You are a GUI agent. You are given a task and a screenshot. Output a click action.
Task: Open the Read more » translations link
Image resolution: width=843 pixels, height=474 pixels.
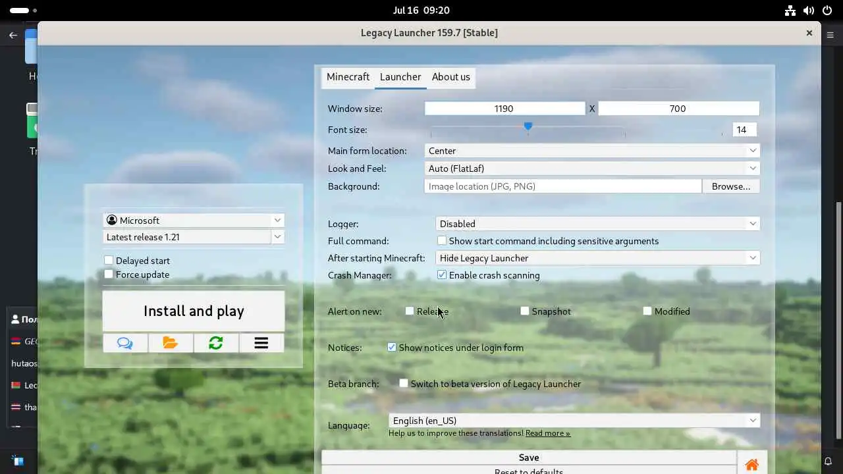[548, 433]
